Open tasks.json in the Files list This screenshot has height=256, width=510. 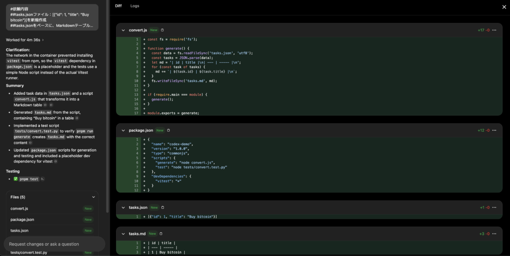point(52,231)
